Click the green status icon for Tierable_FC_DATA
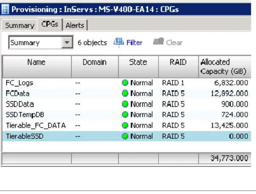Screen dimensions: 256x194 coord(125,125)
